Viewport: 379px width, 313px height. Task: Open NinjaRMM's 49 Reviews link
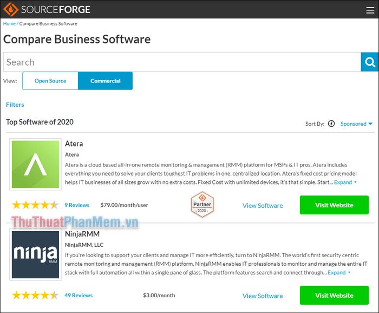[79, 295]
